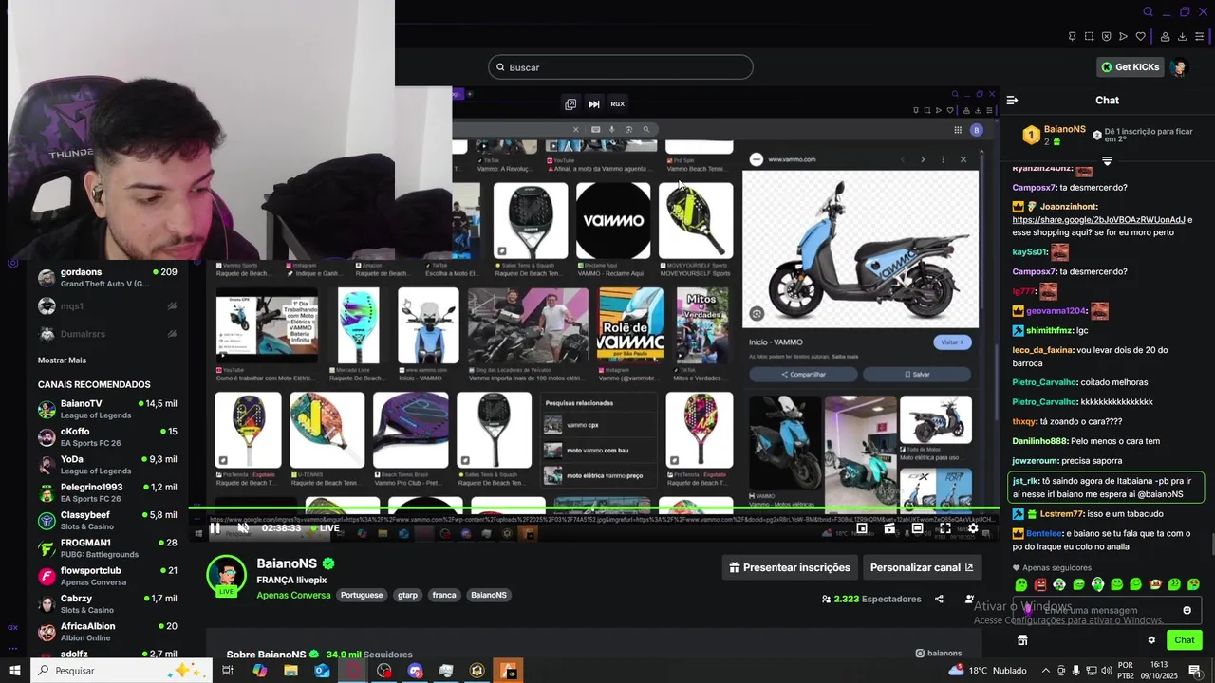
Task: Click Personalizar canal link button
Action: tap(922, 567)
